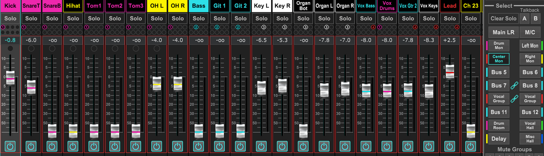Toggle the SnareB channel power icon
Viewport: 544px width, 156px height.
[52, 146]
